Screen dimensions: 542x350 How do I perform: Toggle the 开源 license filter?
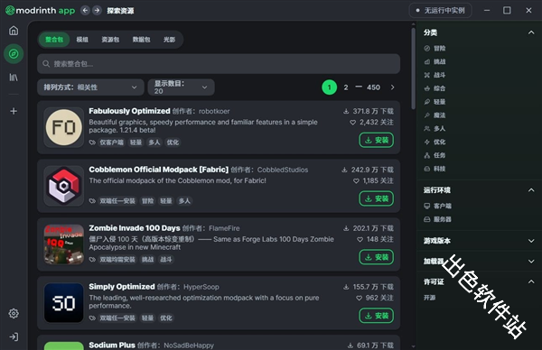click(430, 298)
